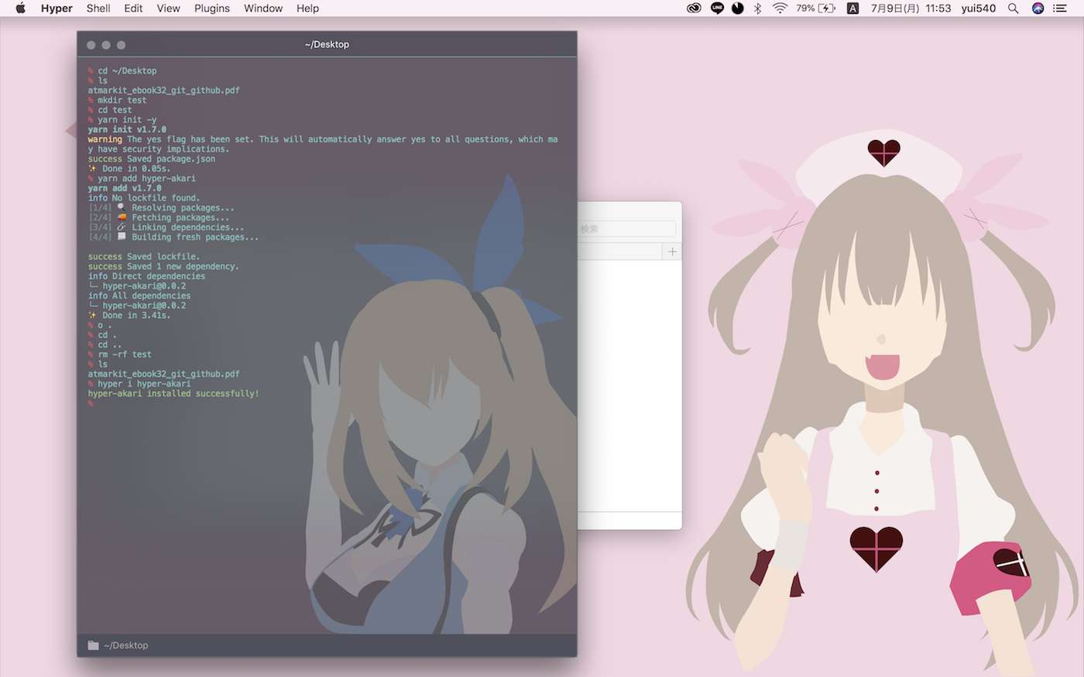The height and width of the screenshot is (677, 1084).
Task: Open the Help menu
Action: 307,9
